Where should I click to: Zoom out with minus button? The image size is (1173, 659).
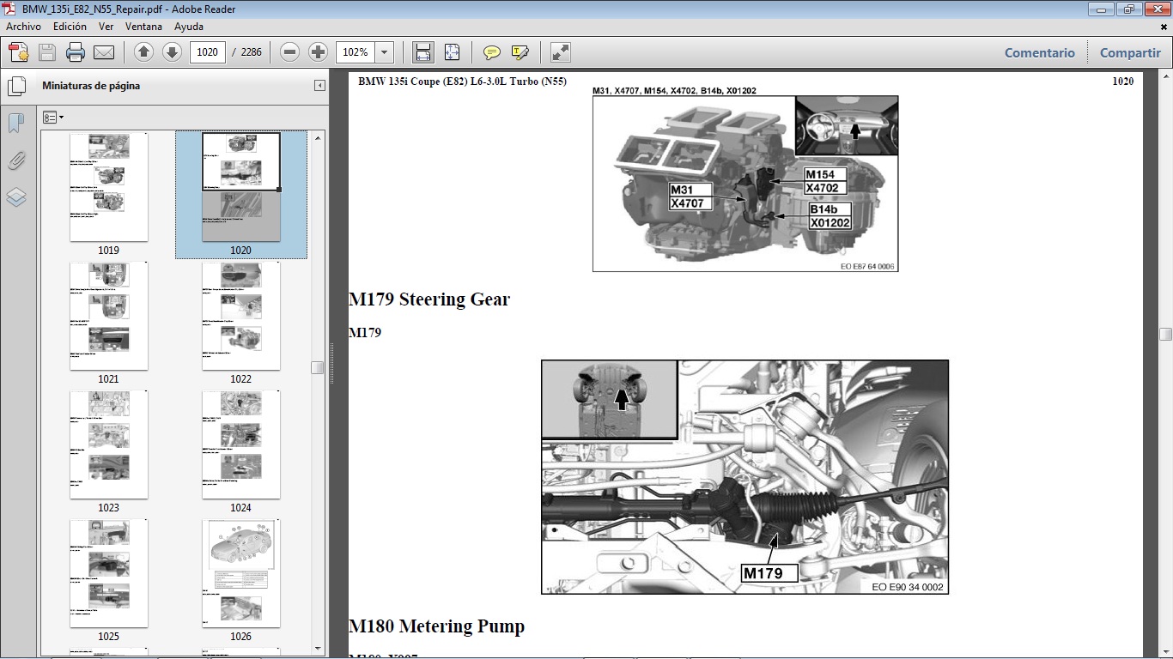pos(290,52)
